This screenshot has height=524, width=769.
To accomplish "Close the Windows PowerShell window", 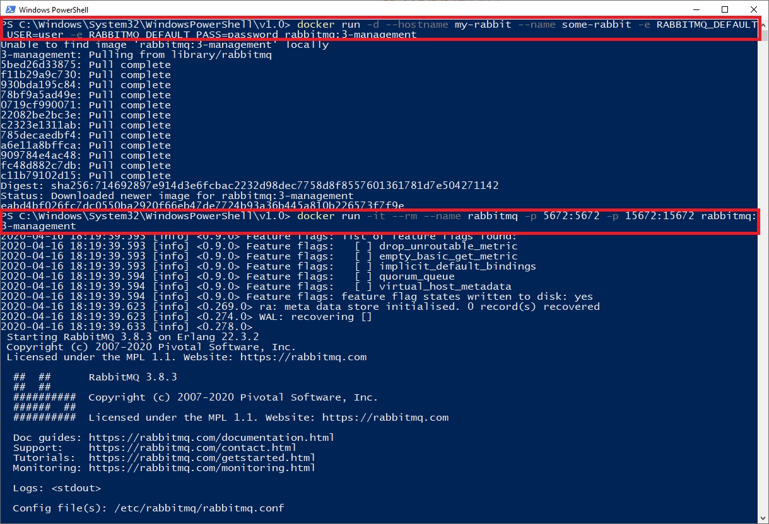I will coord(754,9).
